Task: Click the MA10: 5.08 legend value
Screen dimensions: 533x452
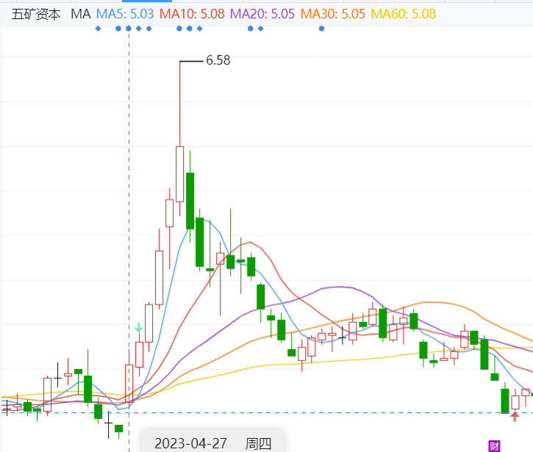Action: pos(192,14)
